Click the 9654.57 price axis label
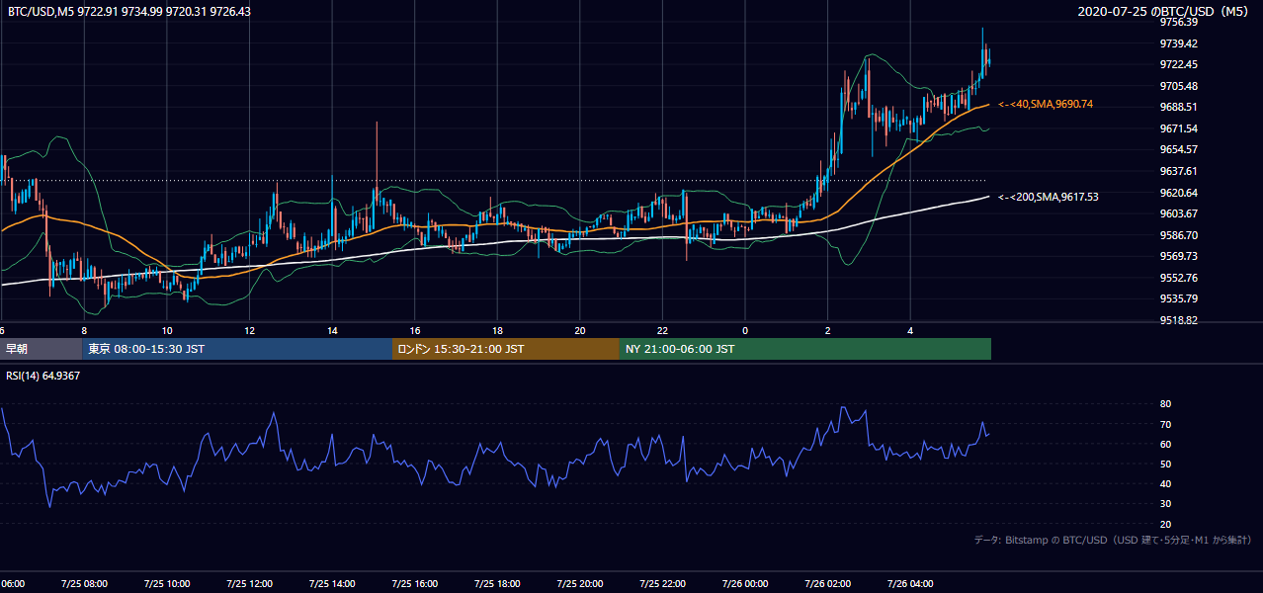The image size is (1263, 593). click(1179, 149)
